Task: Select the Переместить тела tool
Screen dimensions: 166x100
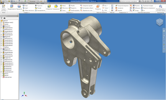Action: [86, 10]
